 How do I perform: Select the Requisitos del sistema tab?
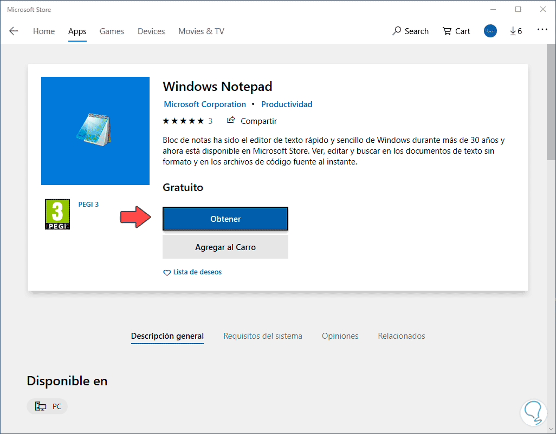[x=263, y=336]
